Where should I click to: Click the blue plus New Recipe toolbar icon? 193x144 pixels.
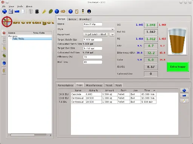(x=5, y=11)
